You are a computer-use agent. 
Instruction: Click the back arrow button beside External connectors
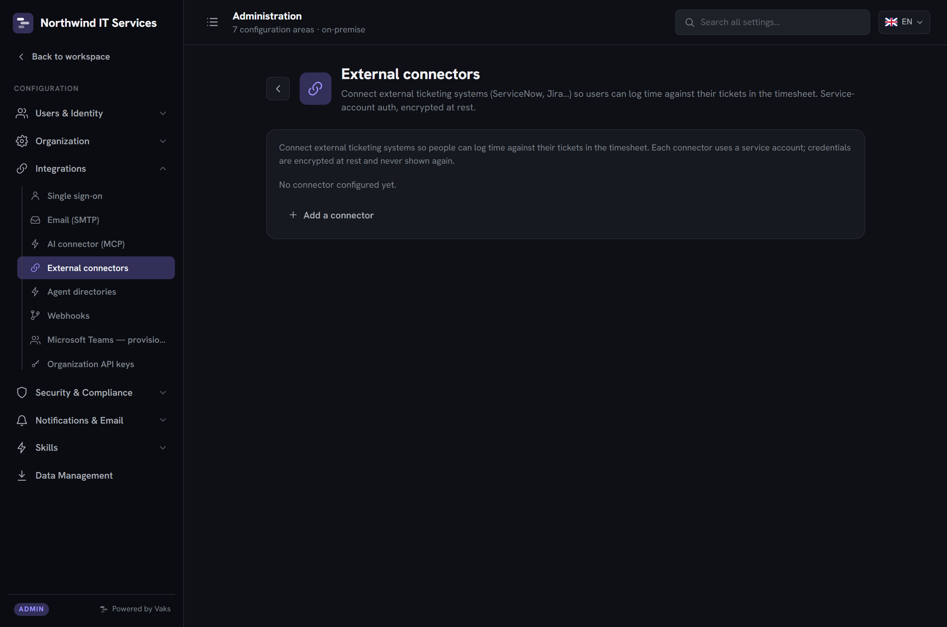(278, 88)
